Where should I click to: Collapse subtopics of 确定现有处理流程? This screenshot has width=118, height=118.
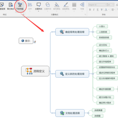click(x=93, y=32)
